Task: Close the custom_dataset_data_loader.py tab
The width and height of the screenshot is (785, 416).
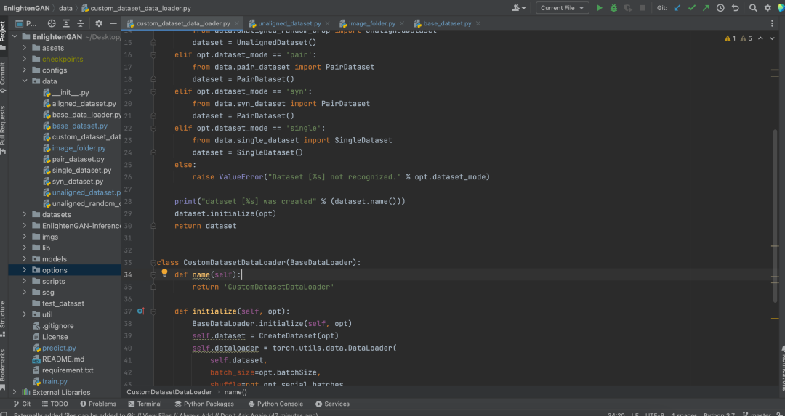Action: click(237, 23)
